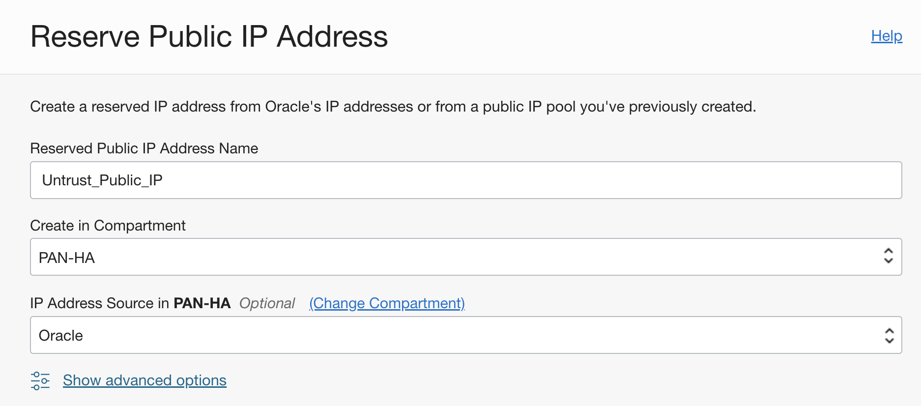The width and height of the screenshot is (921, 406).
Task: Click Show advanced options text
Action: pyautogui.click(x=144, y=380)
